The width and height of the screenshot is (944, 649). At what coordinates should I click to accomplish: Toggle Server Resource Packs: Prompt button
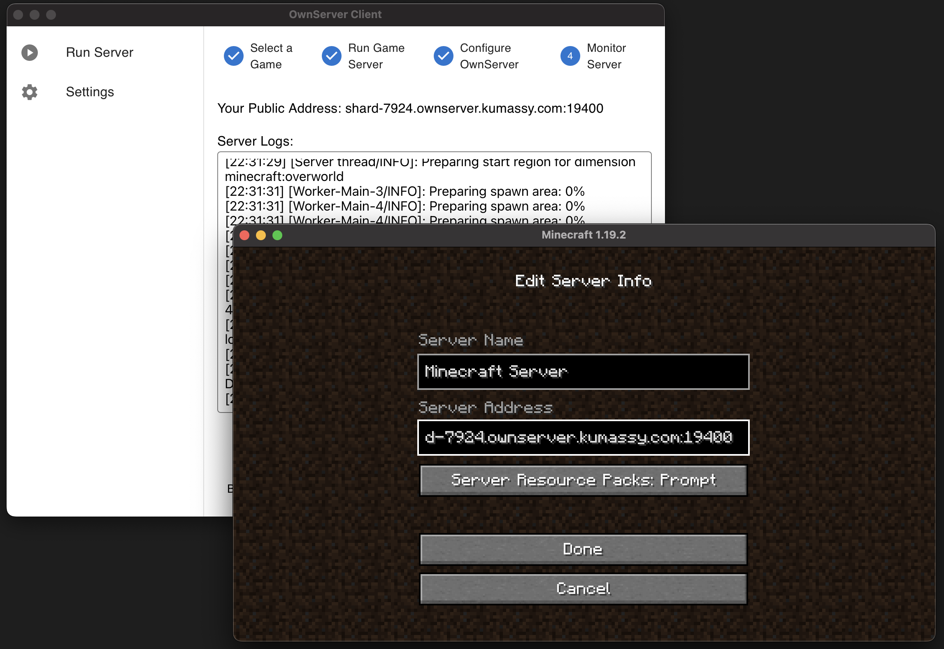[583, 480]
